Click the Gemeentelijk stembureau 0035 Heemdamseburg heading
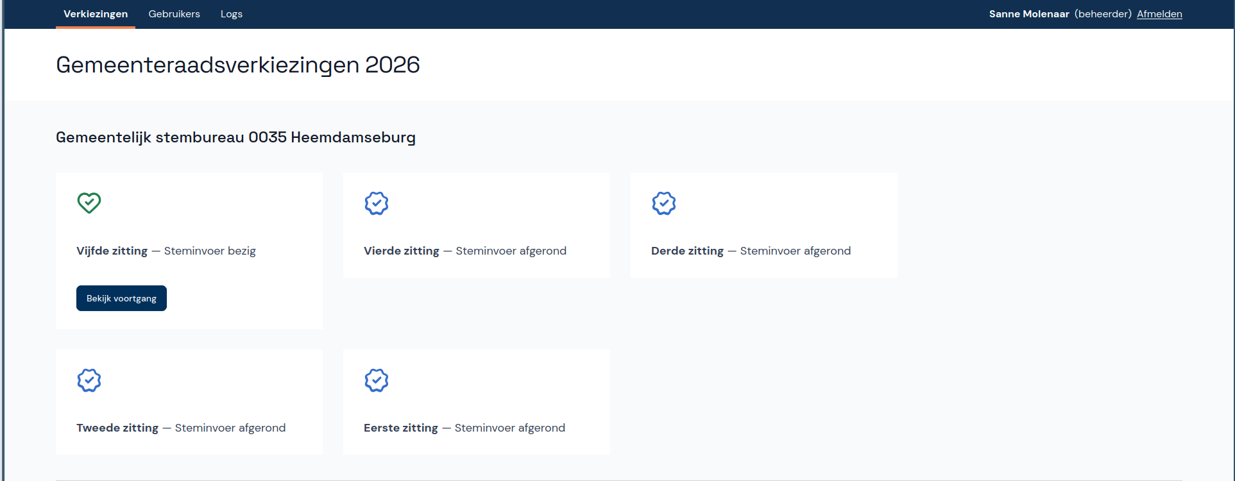 click(x=235, y=137)
